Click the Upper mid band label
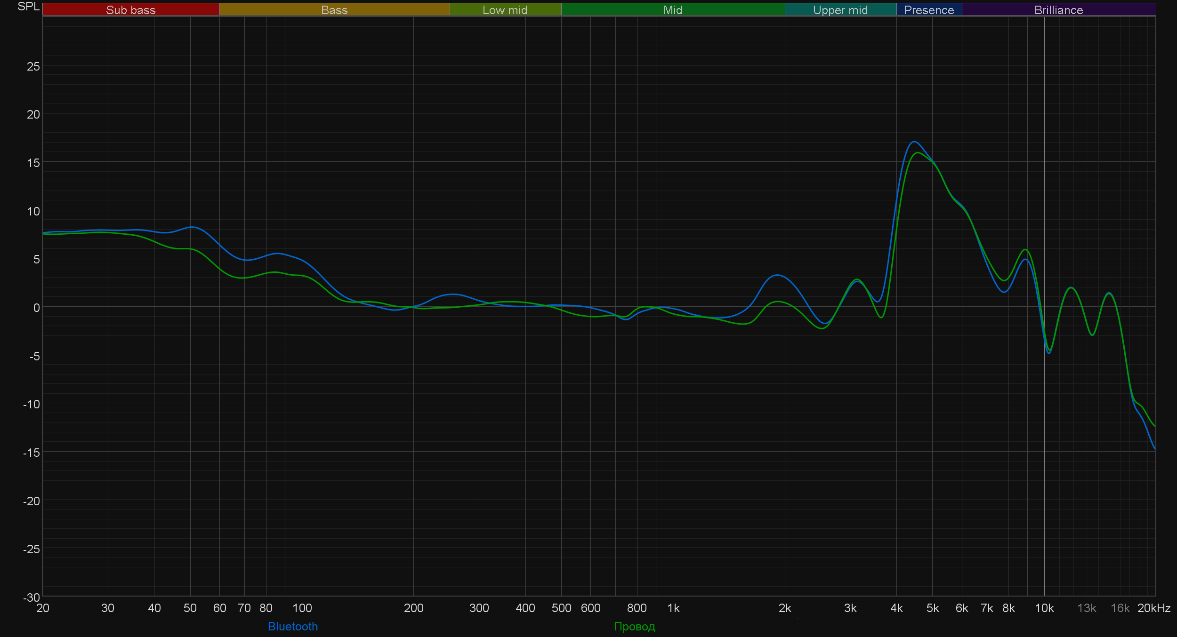Viewport: 1177px width, 637px height. pyautogui.click(x=840, y=10)
